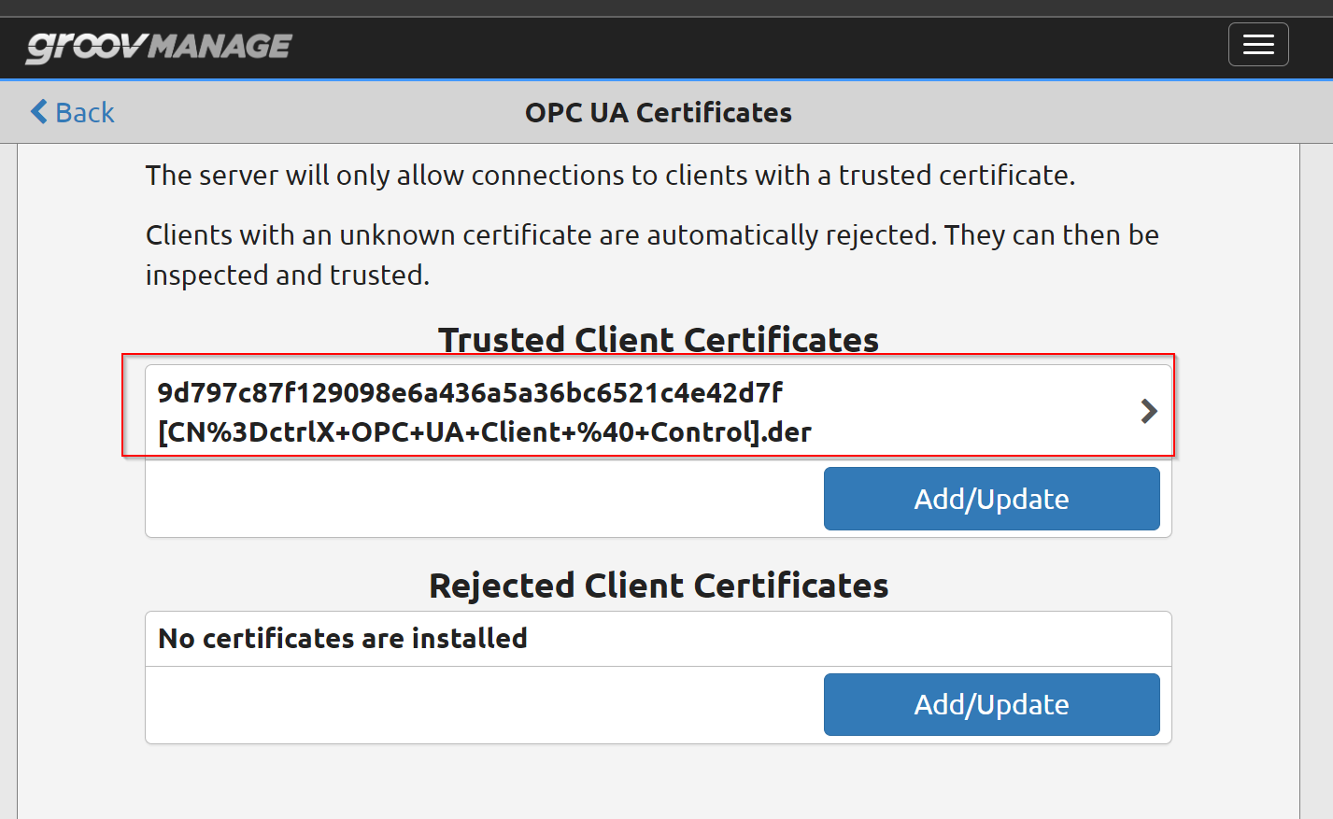Image resolution: width=1333 pixels, height=819 pixels.
Task: Select the 'No certificates are installed' row
Action: (659, 639)
